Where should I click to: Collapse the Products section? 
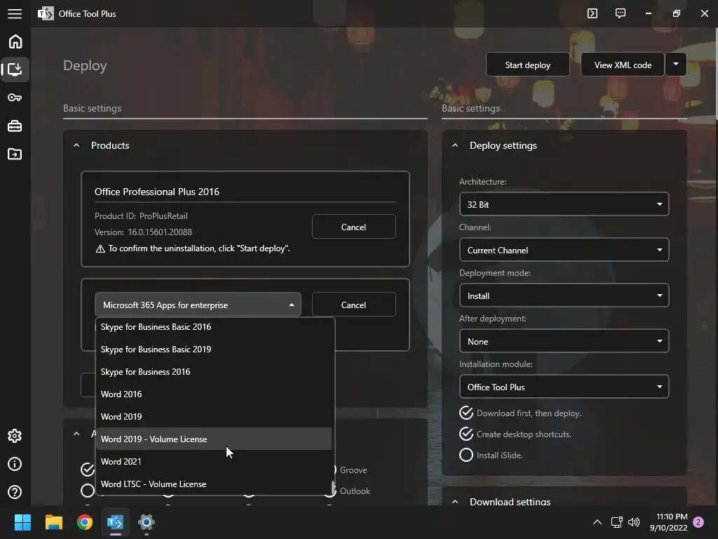click(x=76, y=145)
